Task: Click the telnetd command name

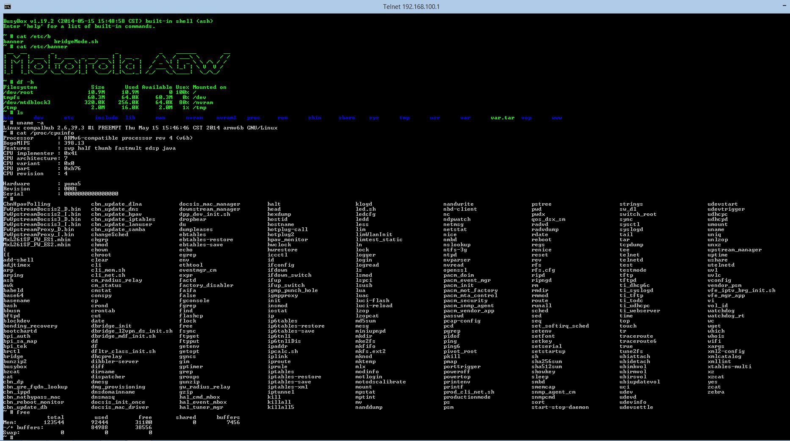Action: tap(631, 260)
